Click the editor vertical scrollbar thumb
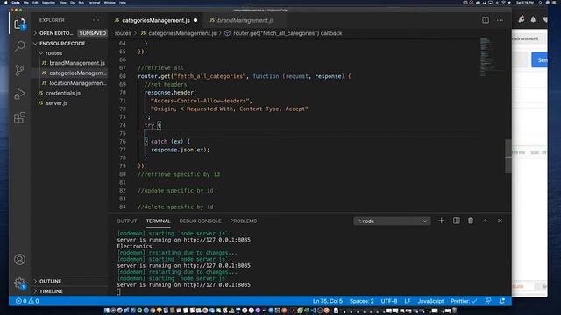The width and height of the screenshot is (561, 315). (508, 157)
